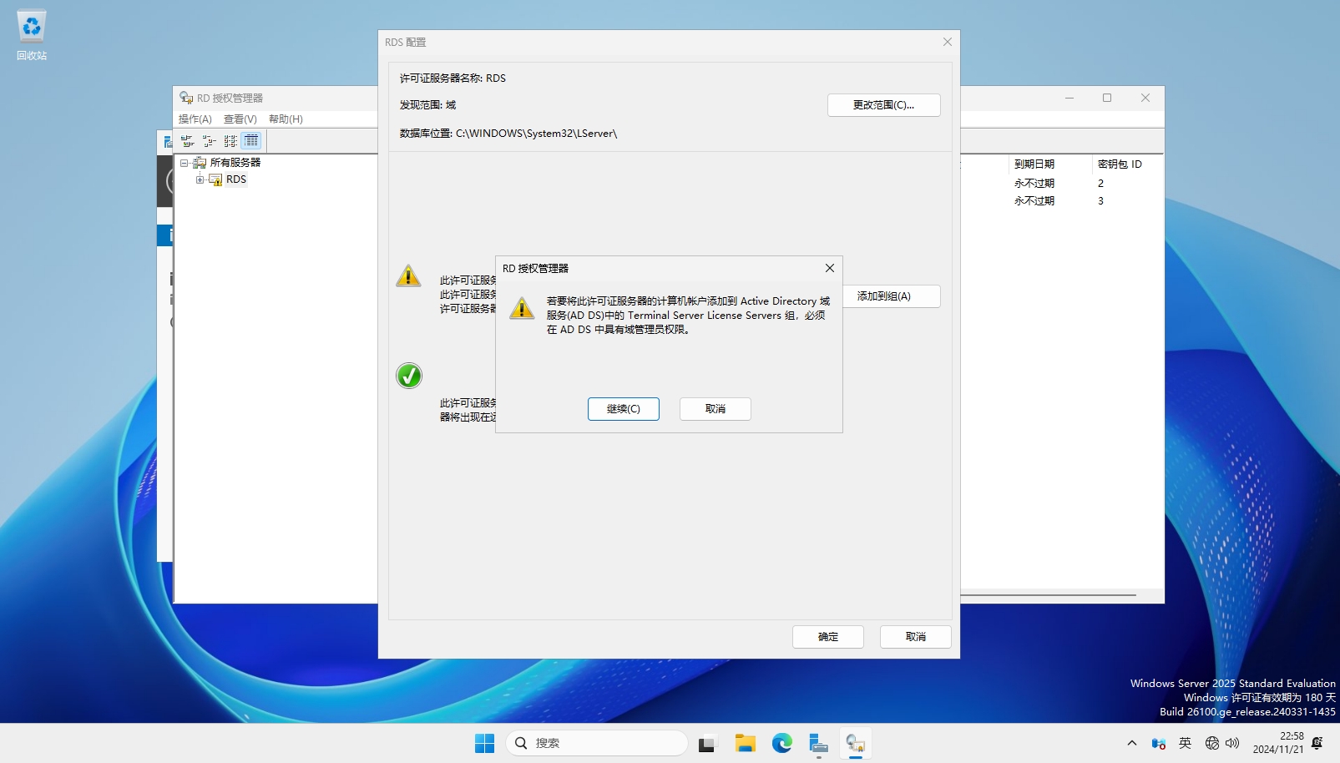Click the taskbar 搜索 search box

point(597,743)
